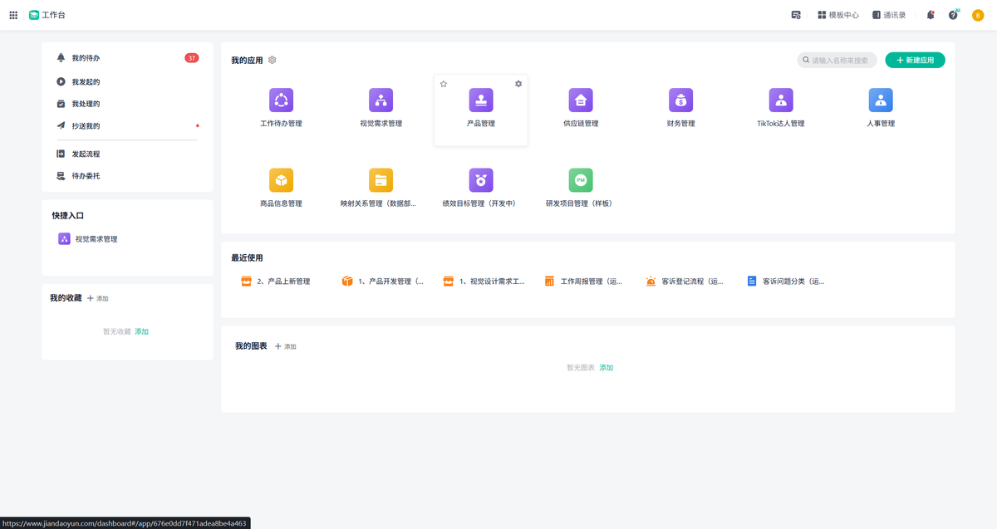
Task: Open the 研发项目管理 (样板) app icon
Action: pos(581,180)
